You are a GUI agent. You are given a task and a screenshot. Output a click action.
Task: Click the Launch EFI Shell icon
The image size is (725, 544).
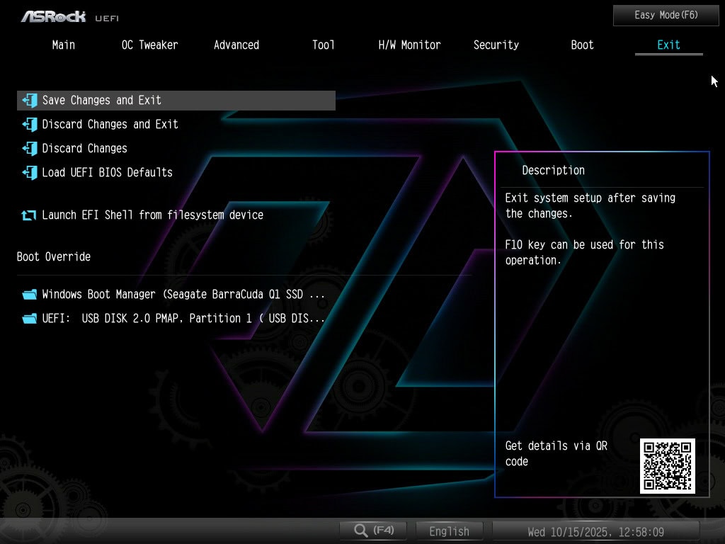[x=29, y=215]
